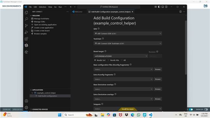The image size is (210, 118).
Task: Browse for Base Devicetree overlays
Action: [x=158, y=89]
